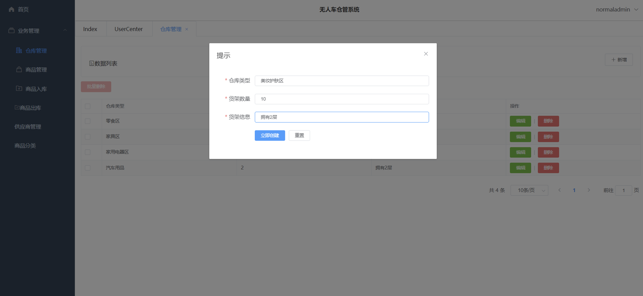Click the data list icon beside 数据列表

[92, 63]
